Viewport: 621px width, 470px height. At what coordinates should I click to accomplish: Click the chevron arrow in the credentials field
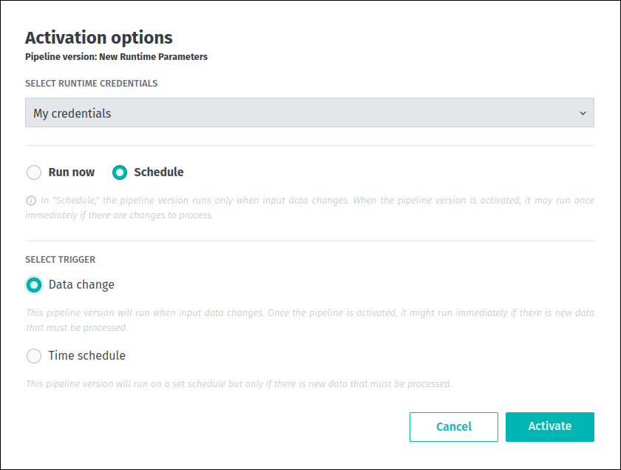(583, 113)
